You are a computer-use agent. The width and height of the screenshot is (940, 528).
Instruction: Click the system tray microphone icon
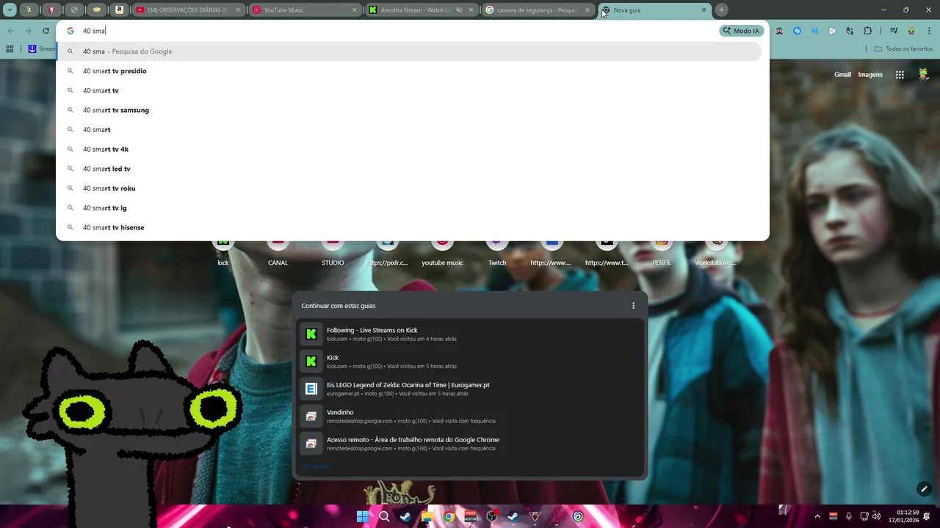(848, 516)
